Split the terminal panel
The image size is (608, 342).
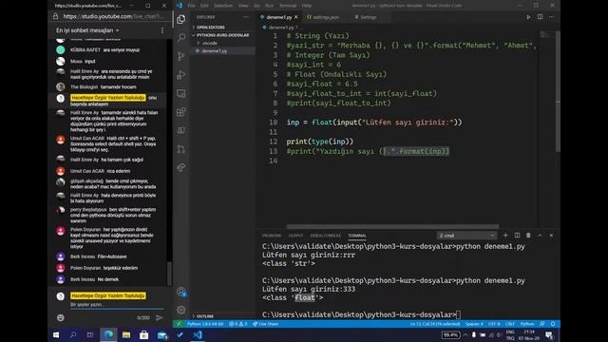[x=517, y=236]
